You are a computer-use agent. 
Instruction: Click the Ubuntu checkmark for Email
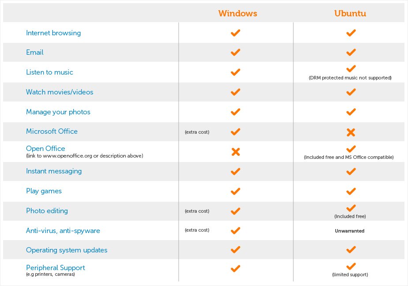coord(351,53)
